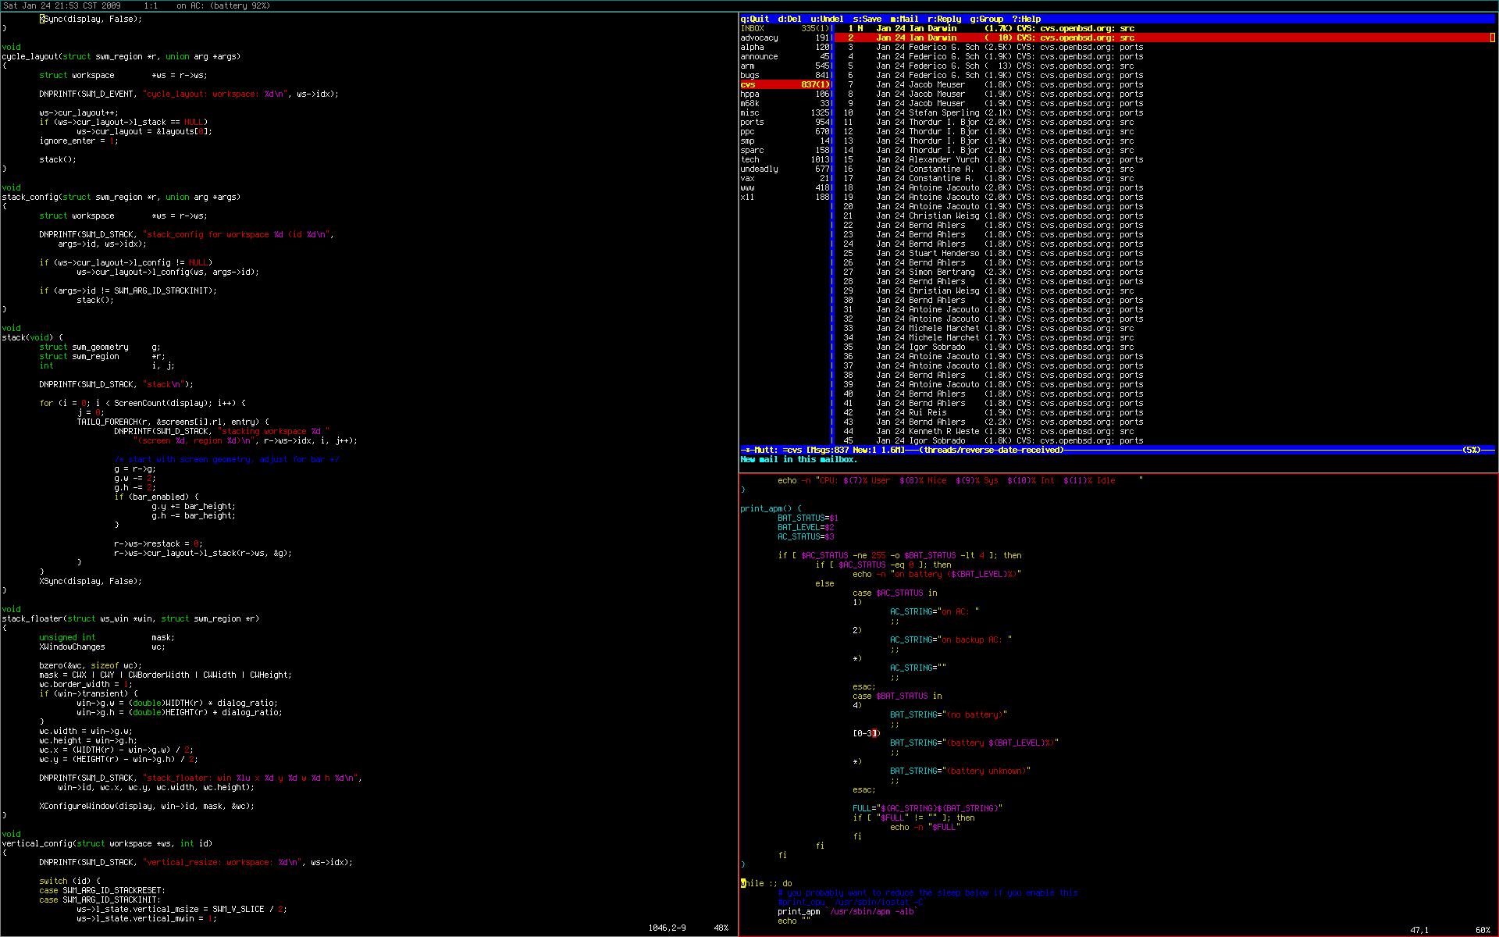Open the ports mailbox entry

752,122
